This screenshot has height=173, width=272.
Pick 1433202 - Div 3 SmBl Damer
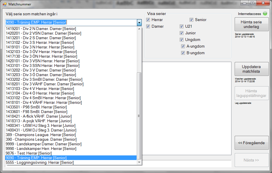(71, 80)
